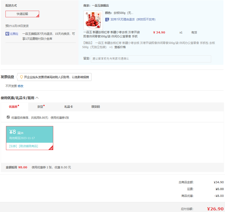225x212 pixels.
Task: Click the lightbulb tip icon by 发票信息
Action: coord(21,77)
